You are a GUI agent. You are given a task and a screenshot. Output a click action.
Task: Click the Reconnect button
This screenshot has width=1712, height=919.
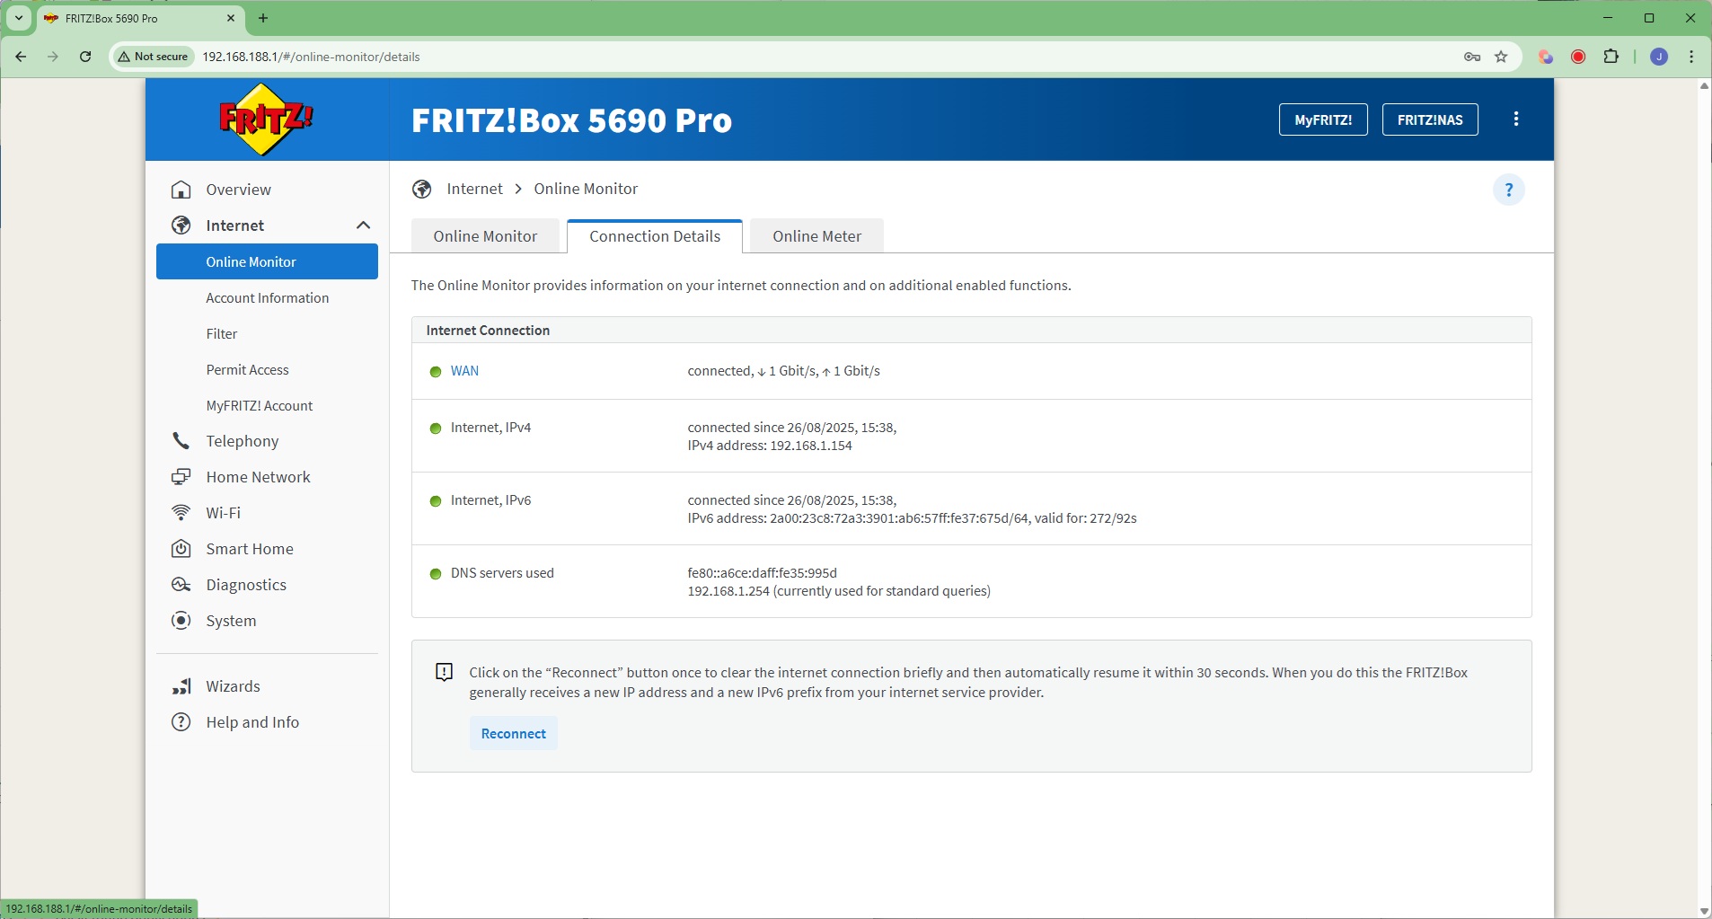tap(514, 733)
